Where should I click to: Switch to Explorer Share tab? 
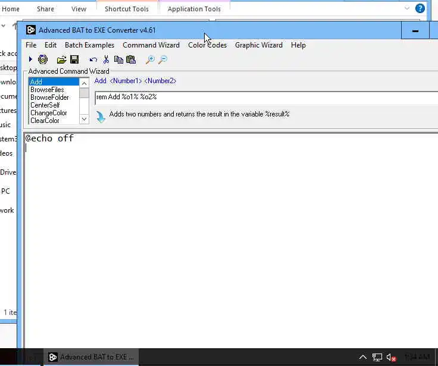tap(46, 9)
